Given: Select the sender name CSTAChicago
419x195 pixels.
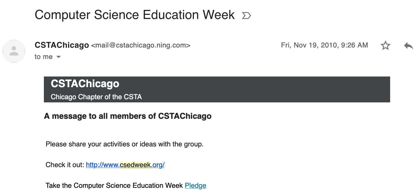Looking at the screenshot, I should 62,45.
